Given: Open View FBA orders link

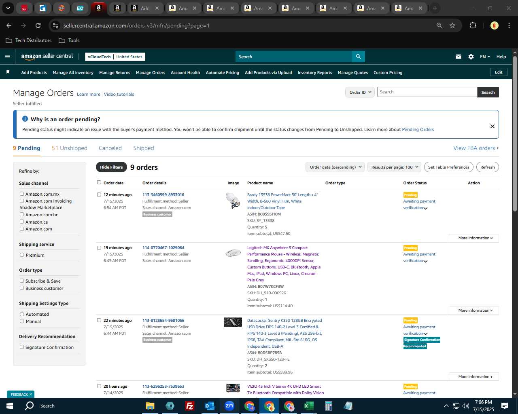Looking at the screenshot, I should pos(476,148).
